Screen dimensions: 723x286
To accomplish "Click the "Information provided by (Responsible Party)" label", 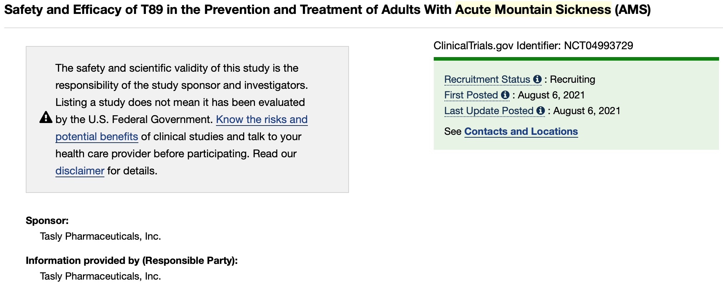I will tap(132, 261).
